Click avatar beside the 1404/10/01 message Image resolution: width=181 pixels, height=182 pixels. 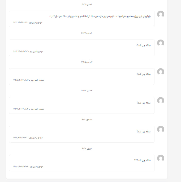tap(161, 14)
